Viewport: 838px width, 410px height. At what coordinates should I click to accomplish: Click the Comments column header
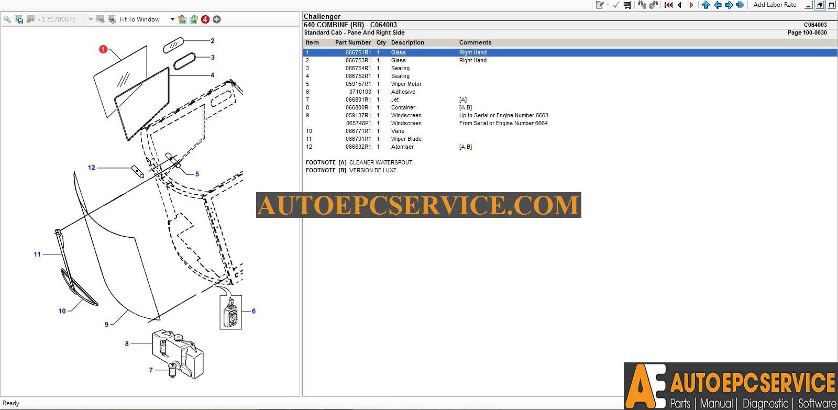[x=475, y=42]
